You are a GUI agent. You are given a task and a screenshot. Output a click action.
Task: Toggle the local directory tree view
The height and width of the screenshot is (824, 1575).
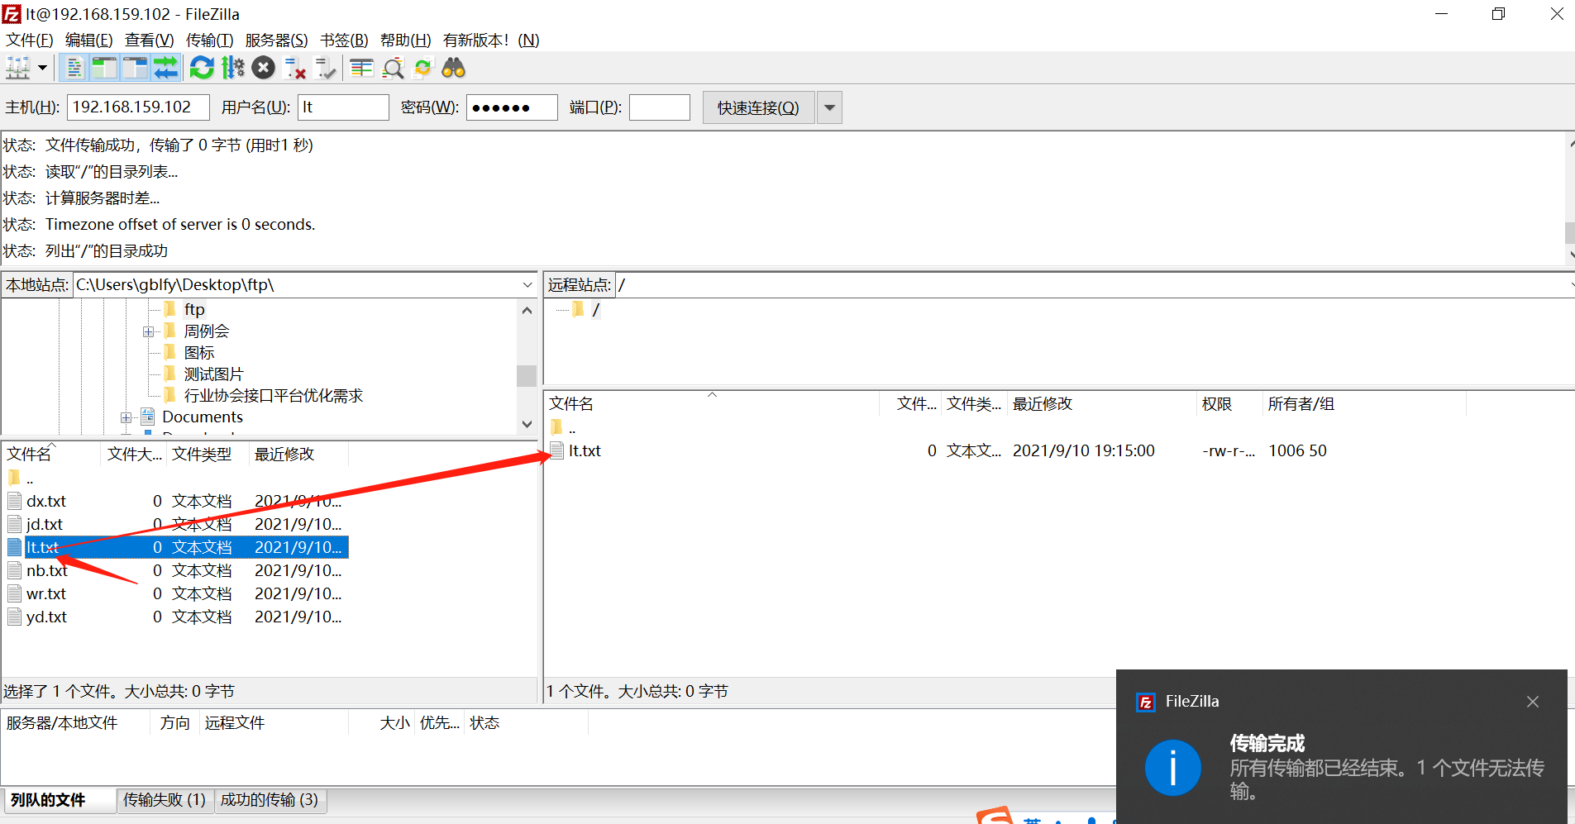104,68
